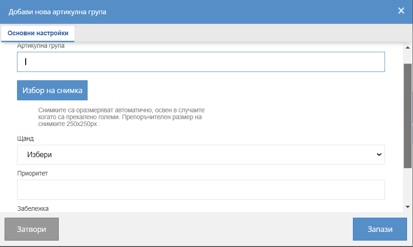This screenshot has width=413, height=247.
Task: Click the dialog title Добави нова артикулна група
Action: tap(57, 12)
